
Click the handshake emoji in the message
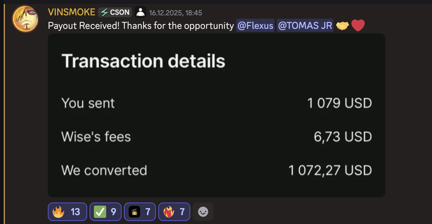coord(343,25)
